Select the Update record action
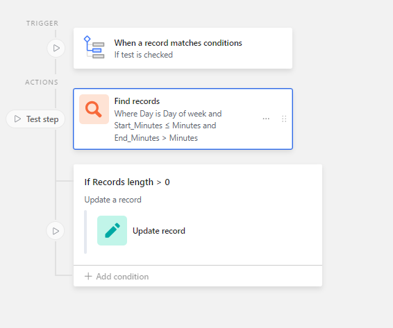The height and width of the screenshot is (328, 393). 159,231
